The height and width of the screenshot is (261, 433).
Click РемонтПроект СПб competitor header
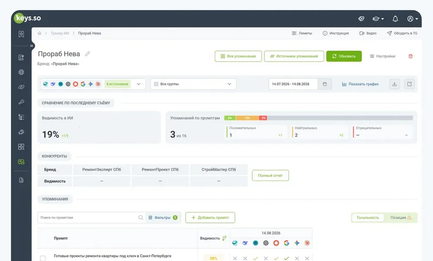pos(160,170)
